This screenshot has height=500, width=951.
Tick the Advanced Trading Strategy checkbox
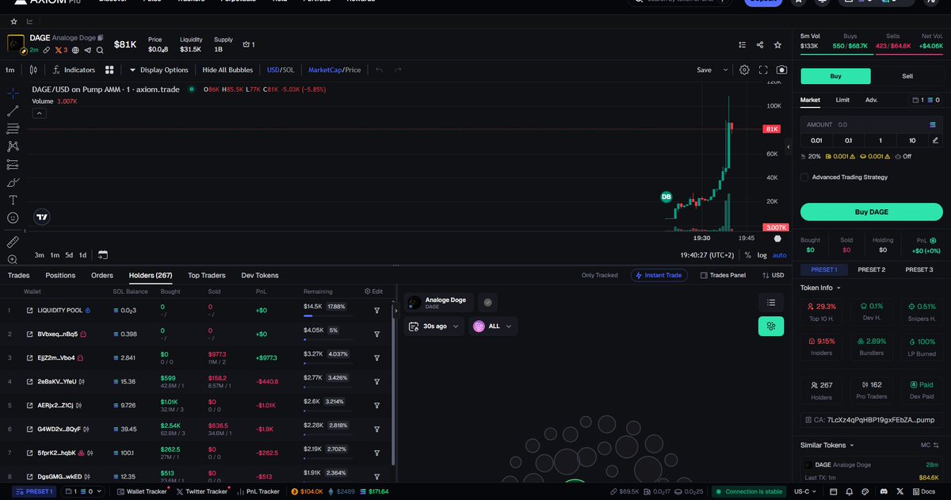805,177
